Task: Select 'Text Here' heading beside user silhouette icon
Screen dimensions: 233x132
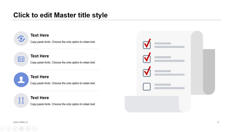Action: 40,77
